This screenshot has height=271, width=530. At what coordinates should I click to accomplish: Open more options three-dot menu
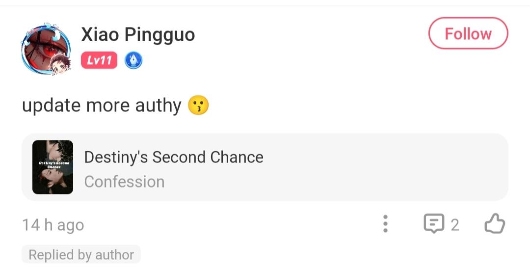pos(385,224)
